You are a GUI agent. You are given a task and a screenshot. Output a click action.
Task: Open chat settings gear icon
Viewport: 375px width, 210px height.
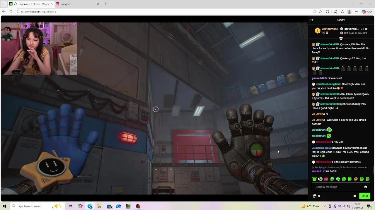[354, 196]
